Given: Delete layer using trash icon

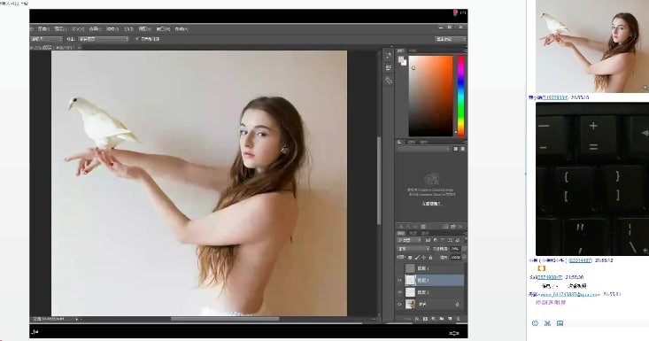Looking at the screenshot, I should (458, 319).
